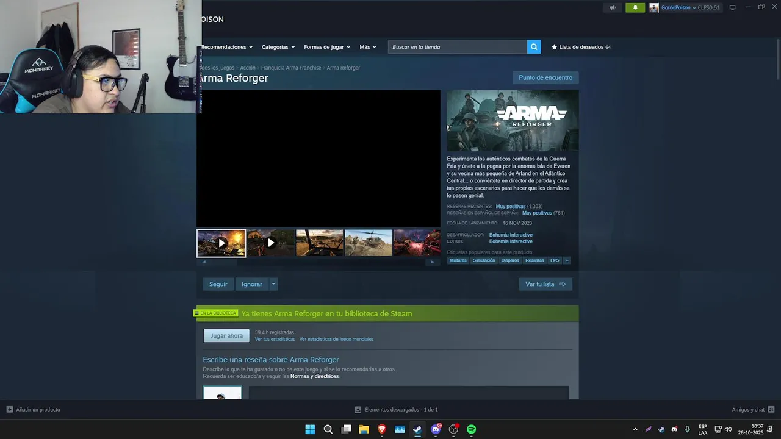Click the media strip scrollbar
Viewport: 781px width, 439px height.
click(x=318, y=262)
